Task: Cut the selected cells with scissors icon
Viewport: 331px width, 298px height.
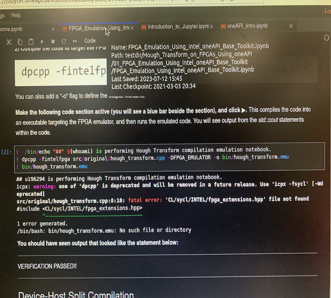Action: pyautogui.click(x=9, y=41)
